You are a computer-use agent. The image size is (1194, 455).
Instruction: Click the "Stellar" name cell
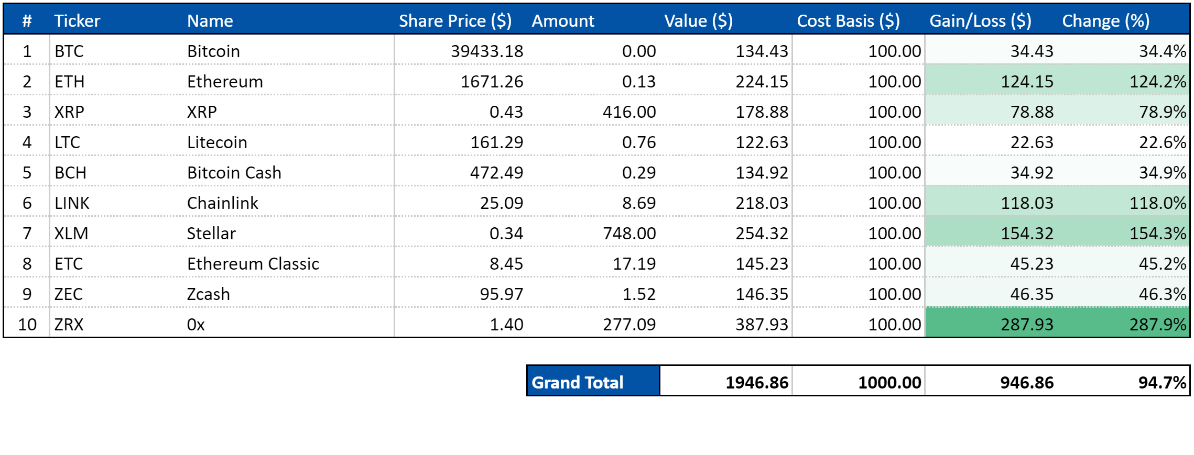pos(211,234)
